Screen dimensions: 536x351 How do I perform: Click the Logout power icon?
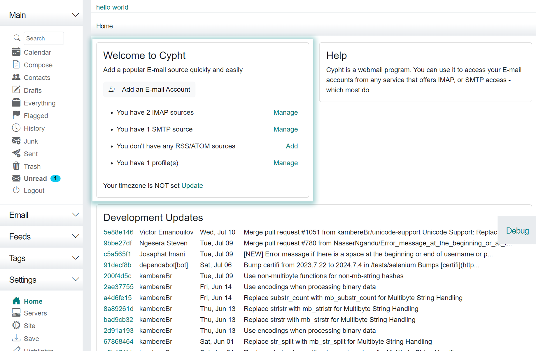click(16, 190)
